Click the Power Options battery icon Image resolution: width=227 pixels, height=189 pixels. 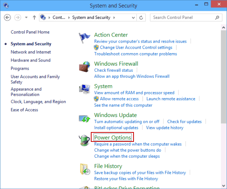coord(84,141)
